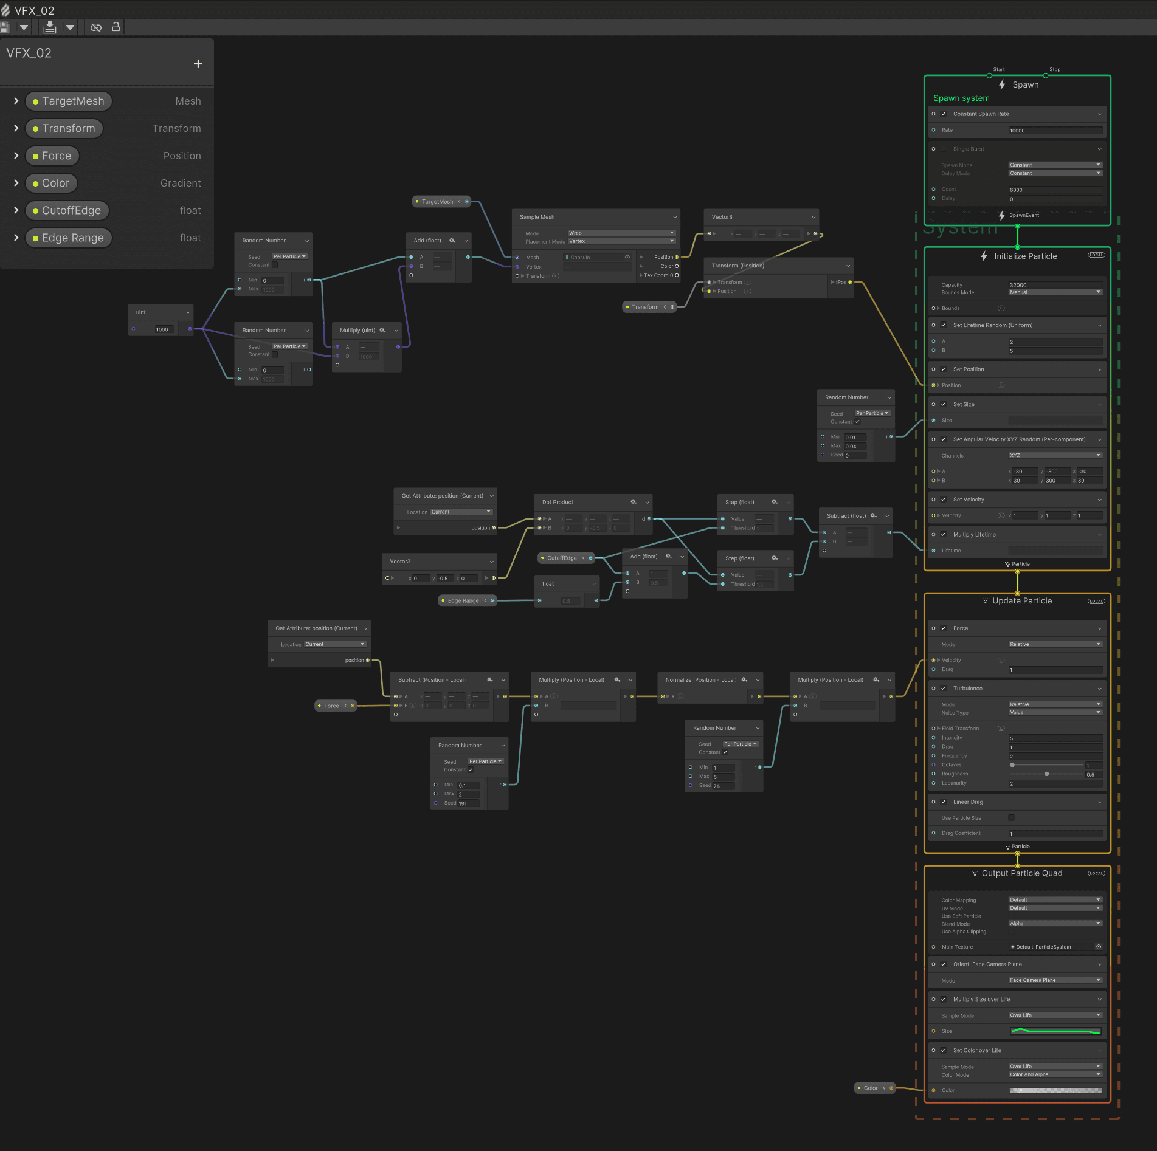Viewport: 1157px width, 1151px height.
Task: Collapse the Sample Mesh node with its chevron
Action: pos(674,217)
